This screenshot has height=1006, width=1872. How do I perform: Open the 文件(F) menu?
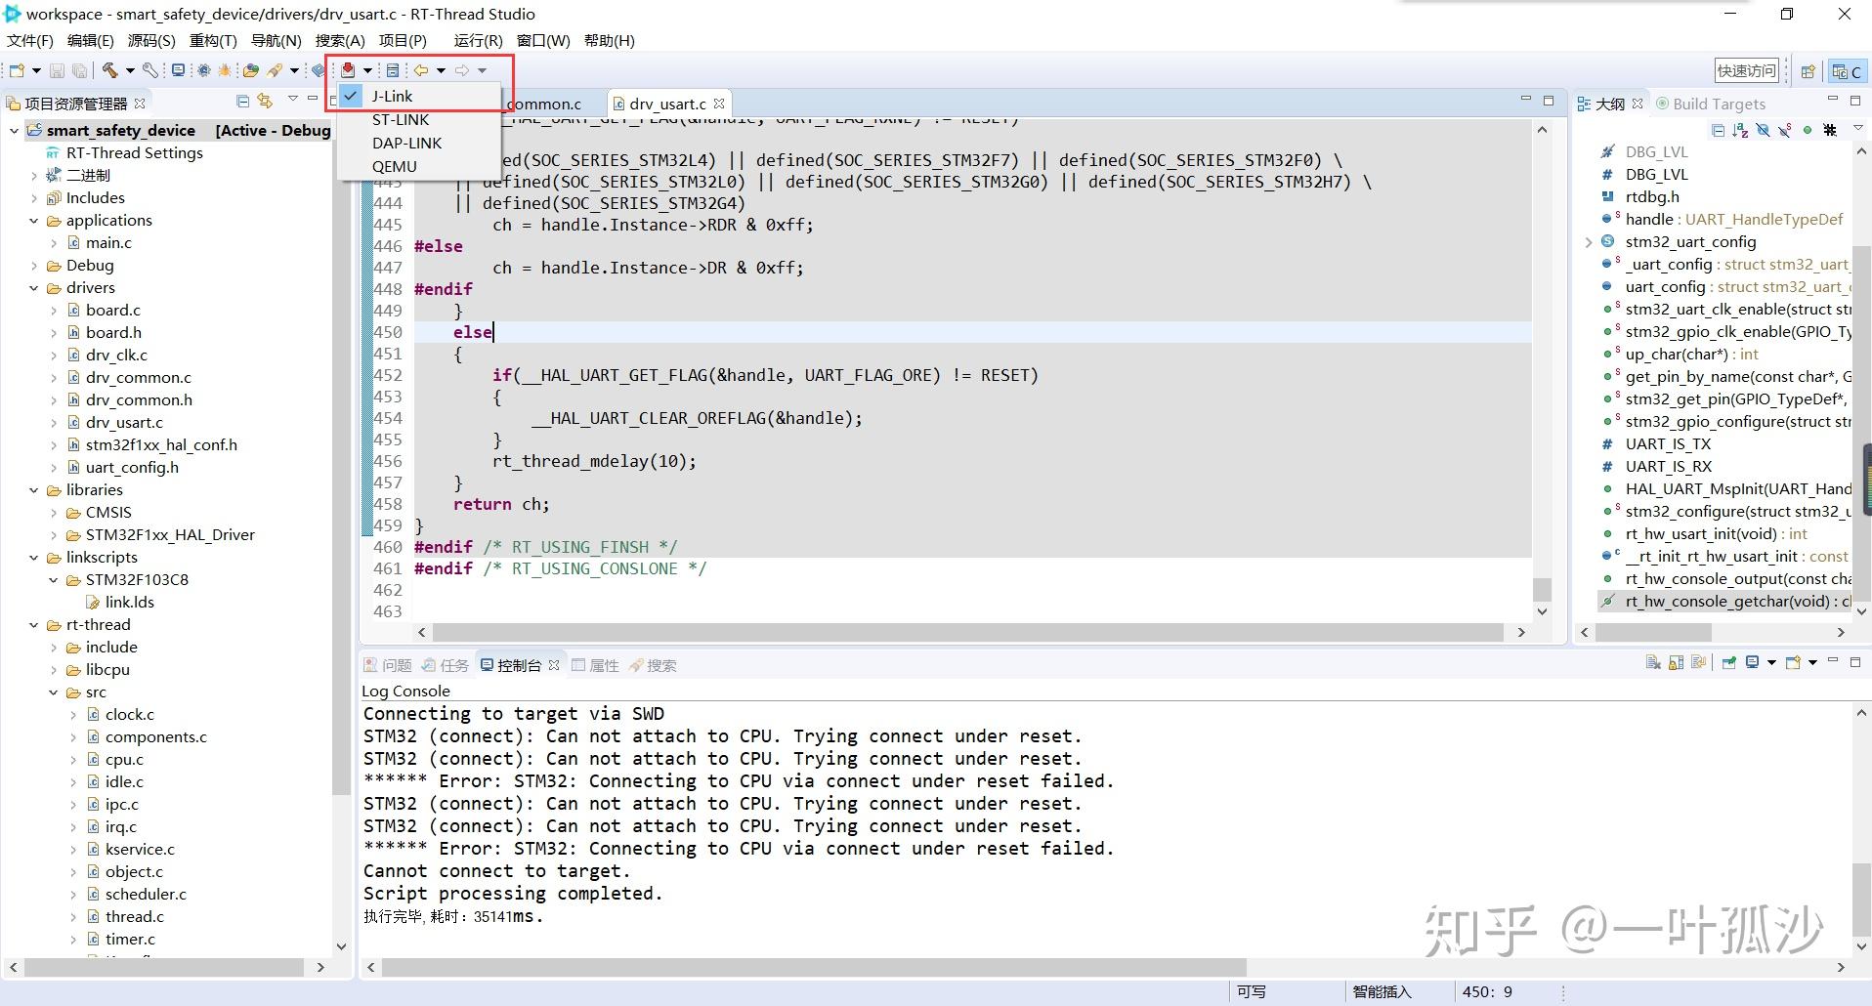coord(30,40)
